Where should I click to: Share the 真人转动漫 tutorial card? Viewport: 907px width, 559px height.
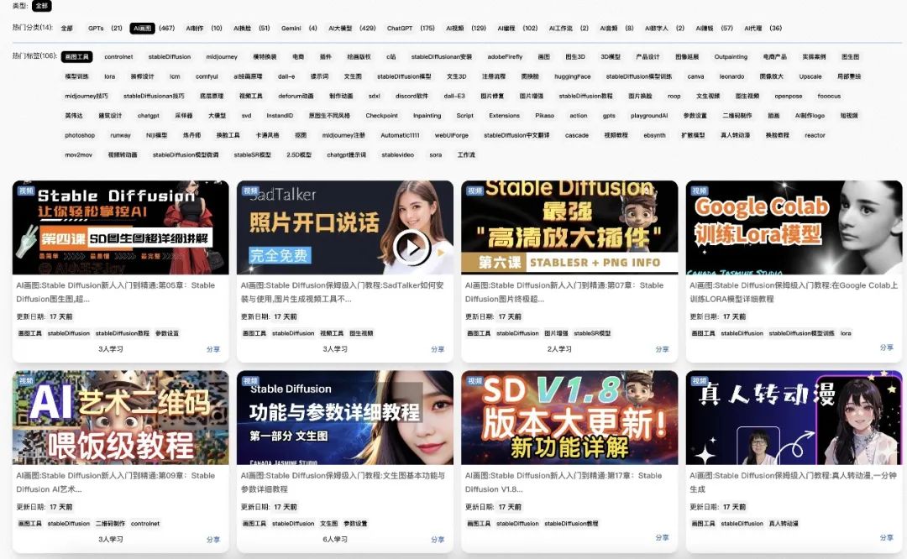pyautogui.click(x=886, y=538)
